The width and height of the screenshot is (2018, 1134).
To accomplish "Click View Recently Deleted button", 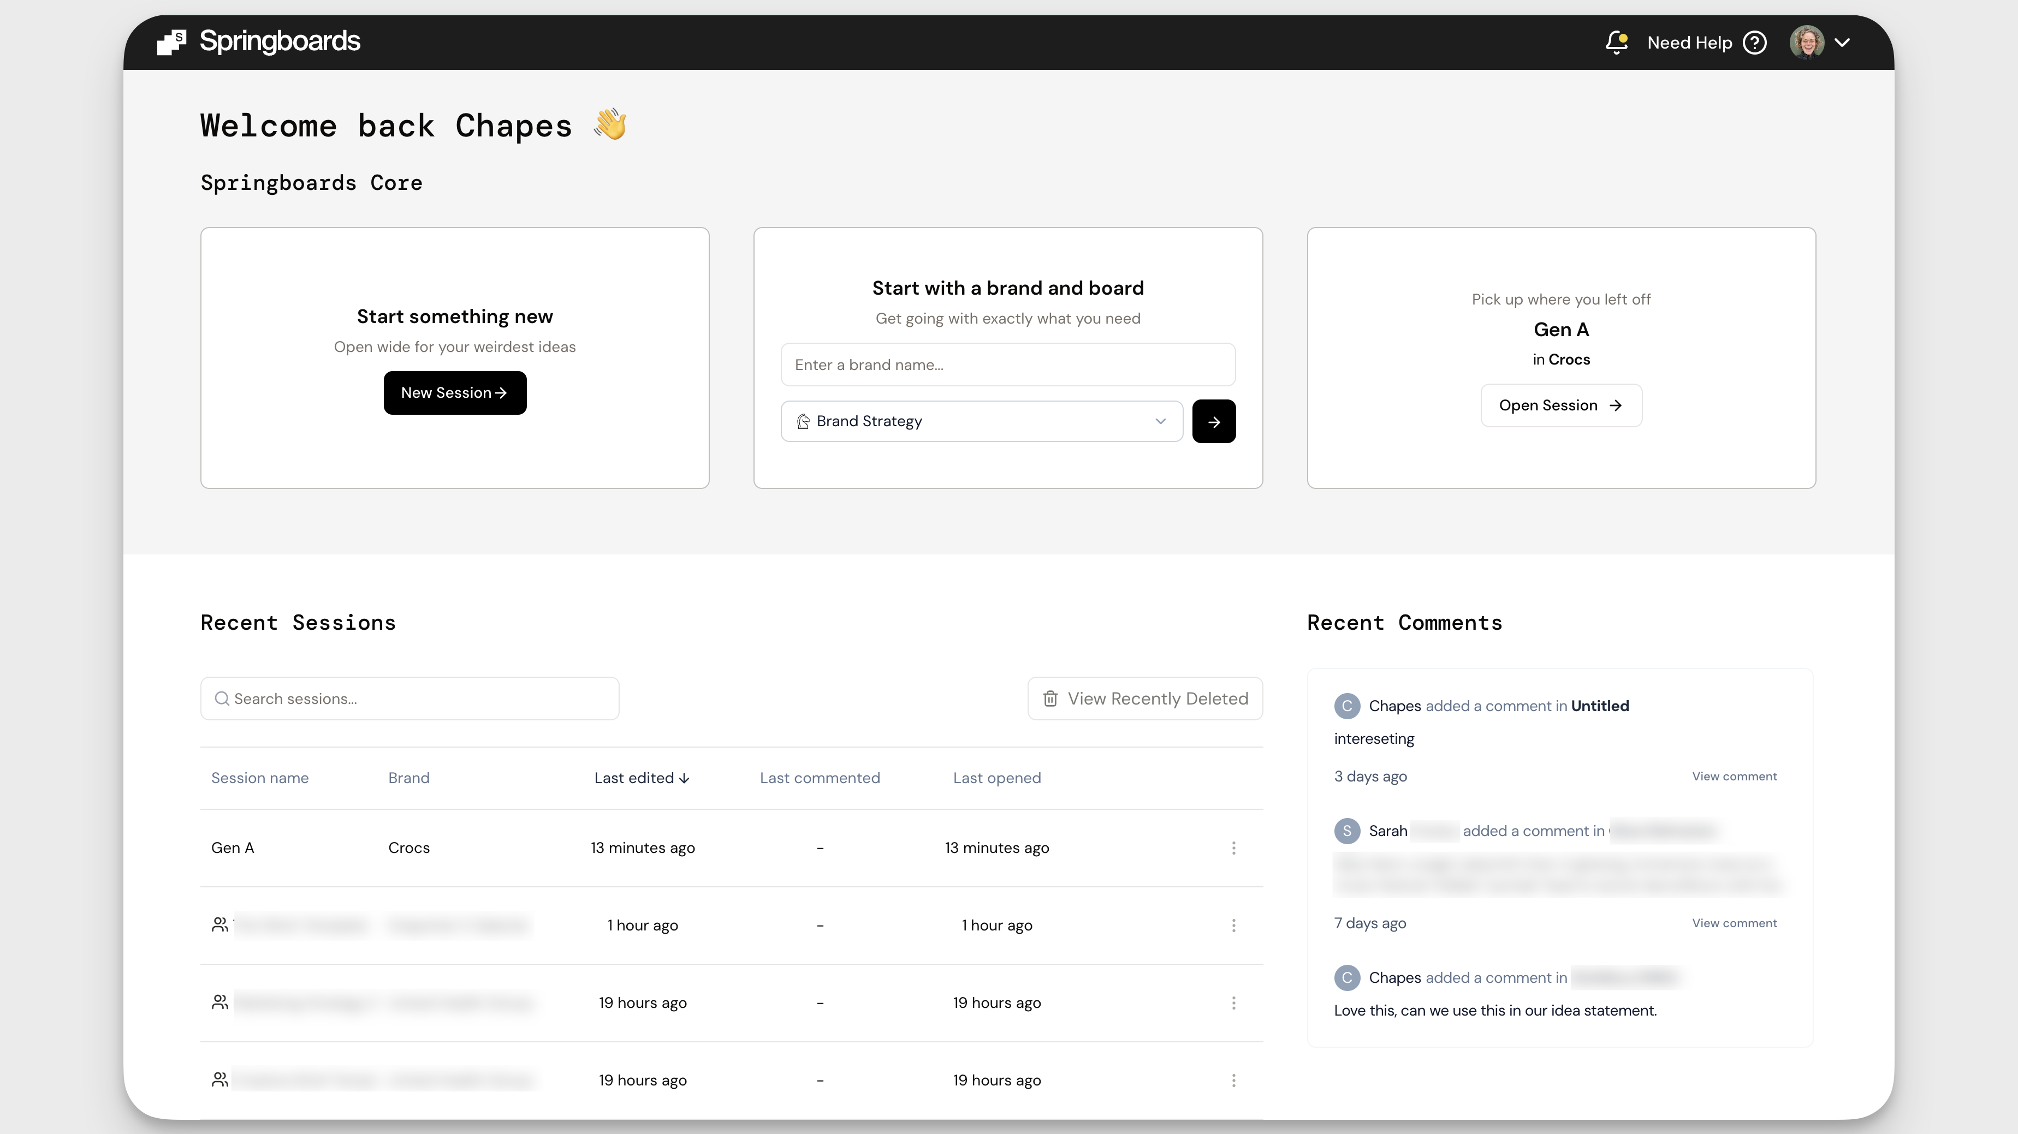I will [x=1144, y=699].
